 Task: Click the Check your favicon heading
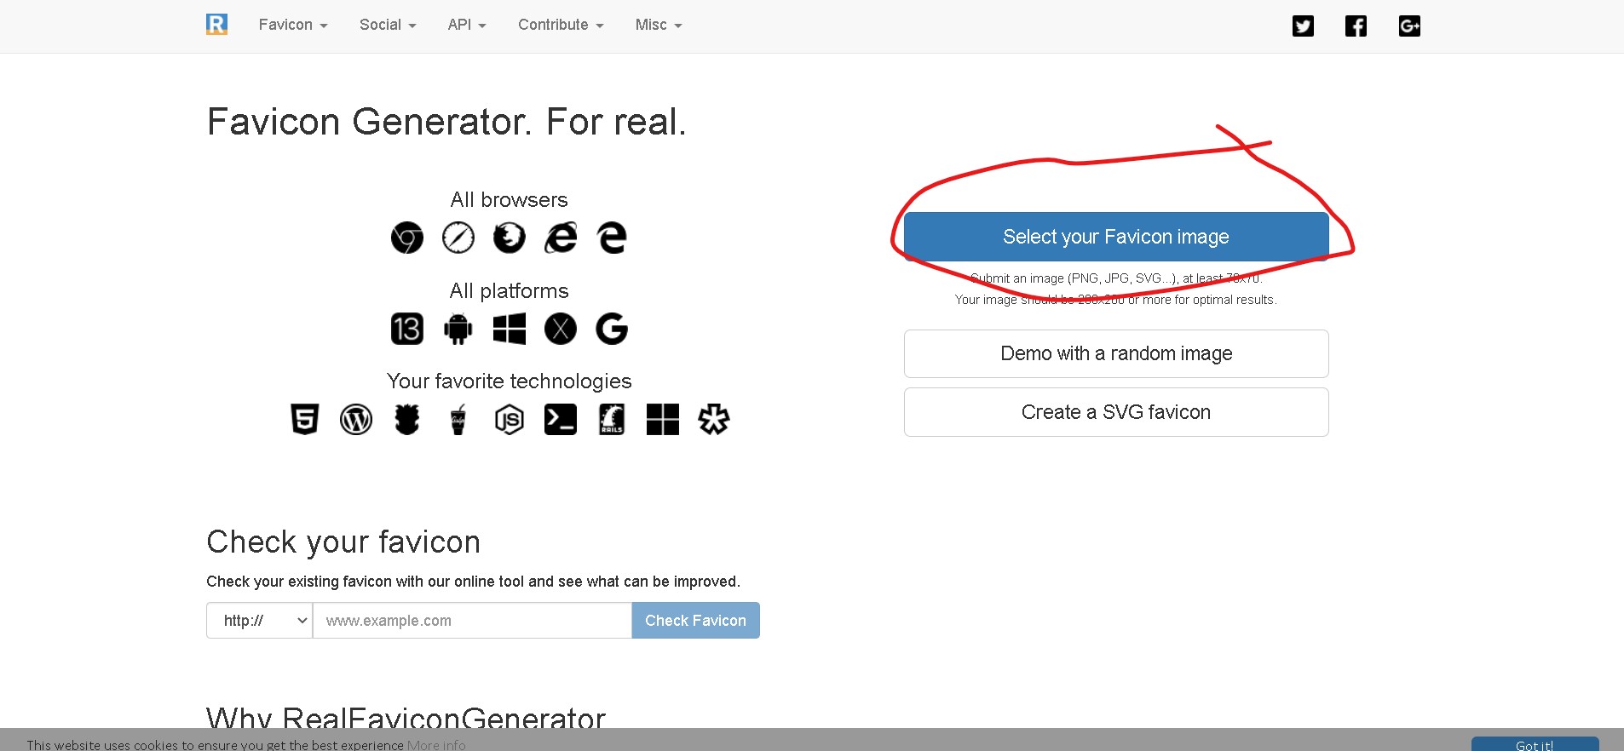click(x=343, y=542)
